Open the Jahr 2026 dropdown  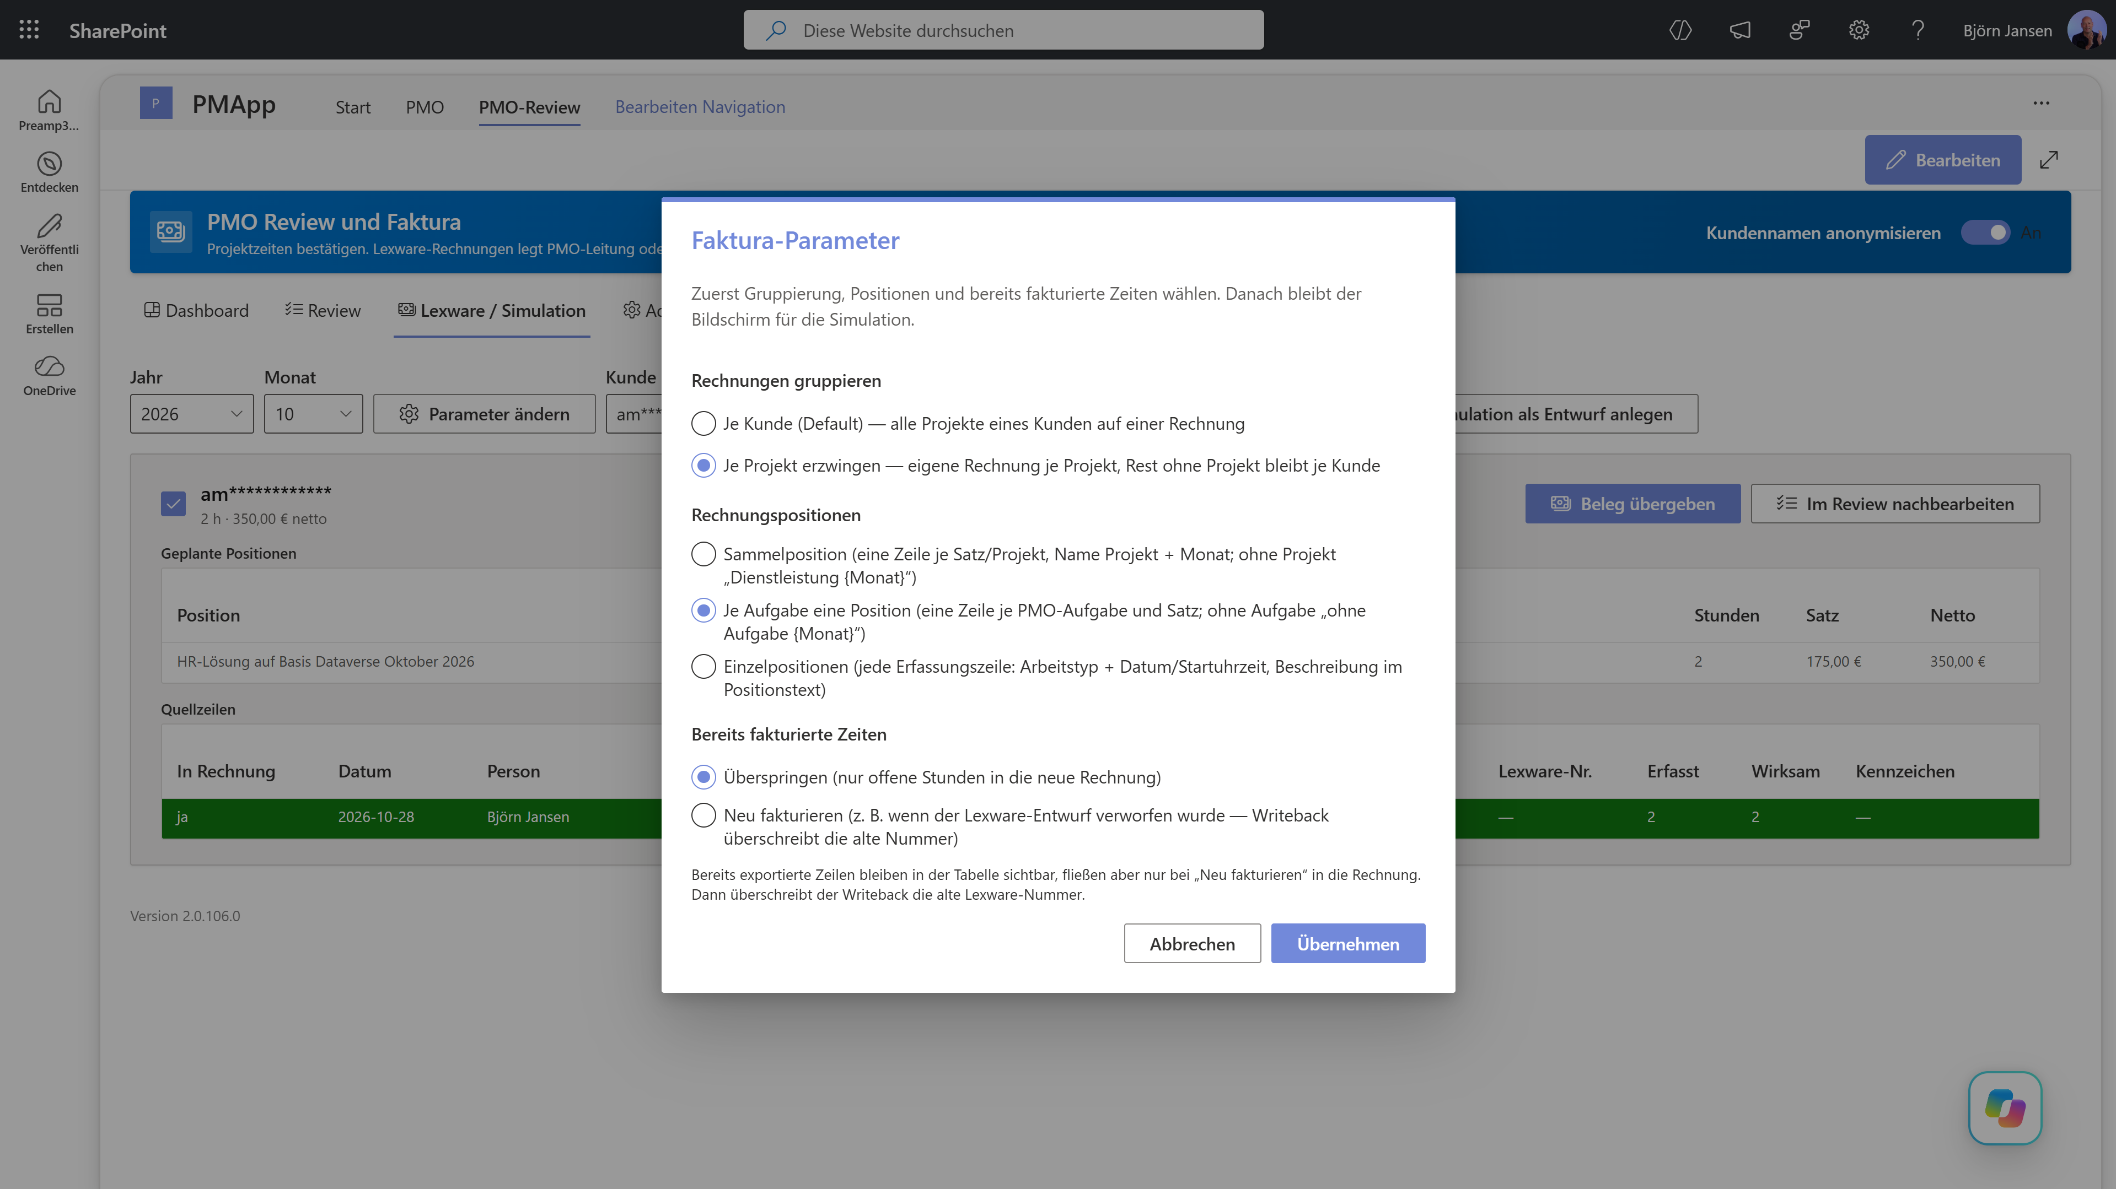(x=191, y=414)
